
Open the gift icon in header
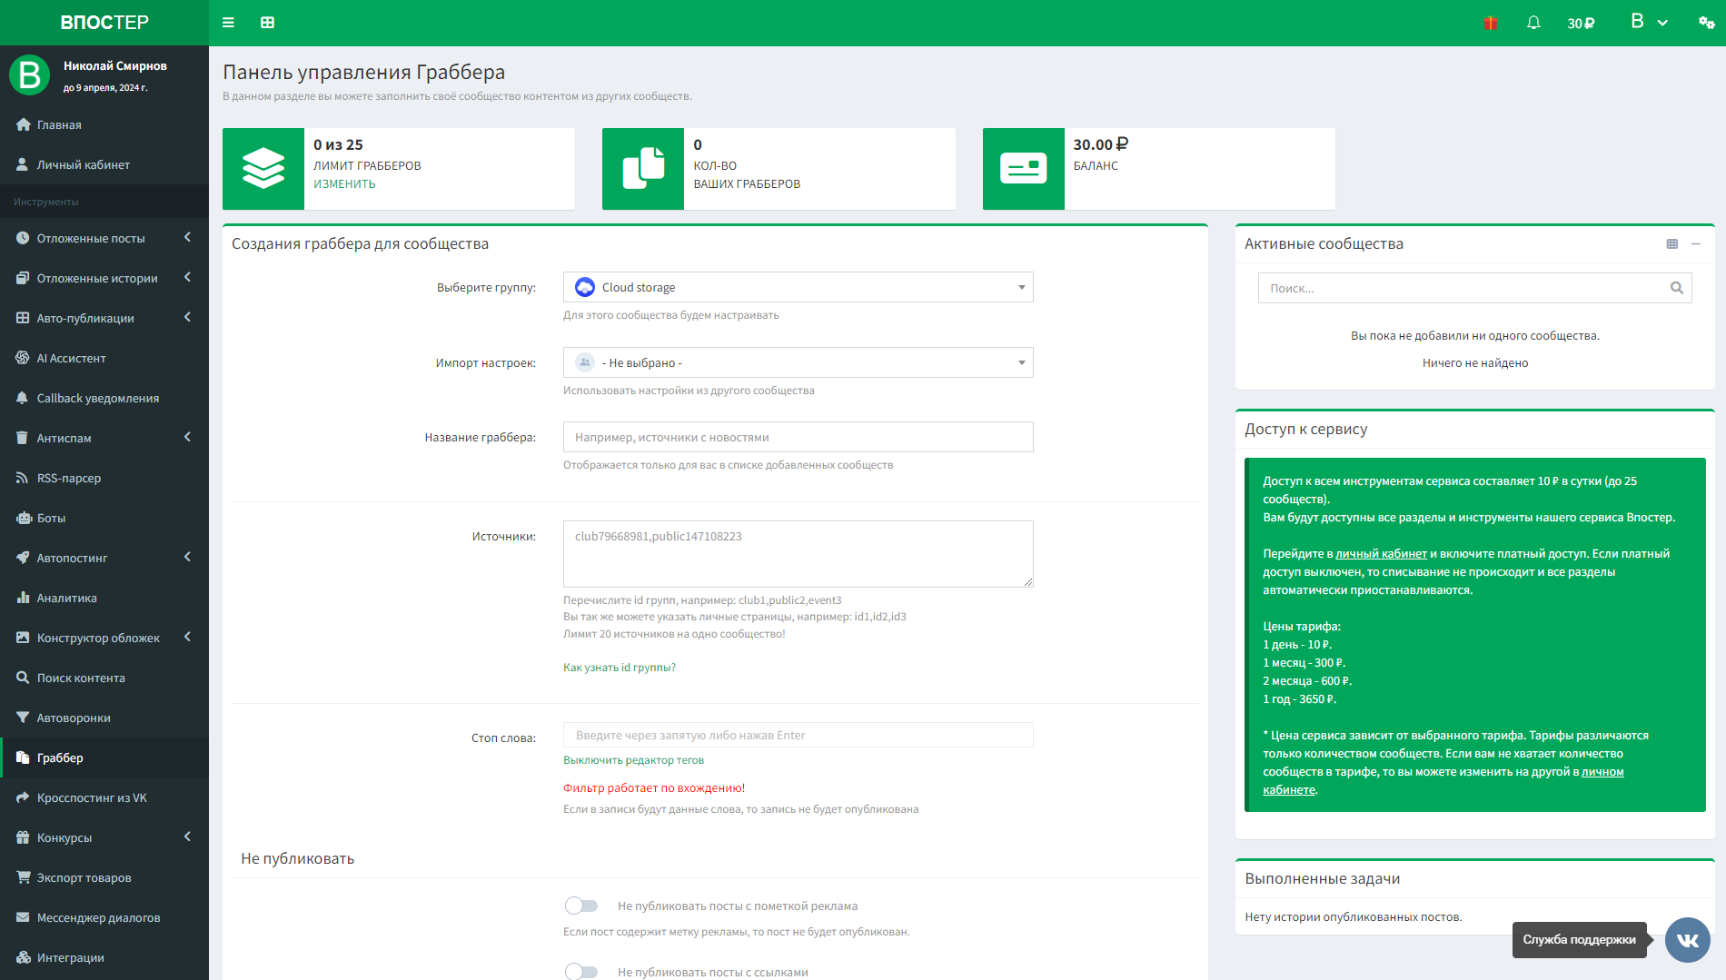coord(1490,23)
